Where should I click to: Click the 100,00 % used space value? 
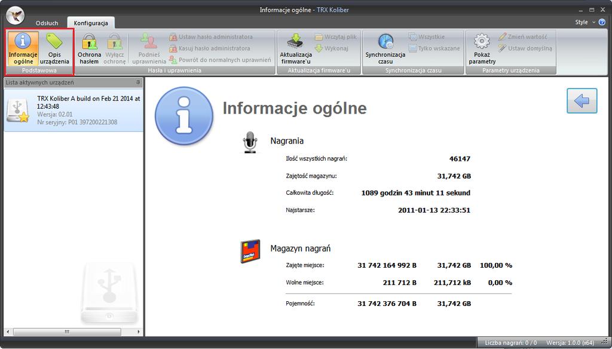tap(495, 265)
